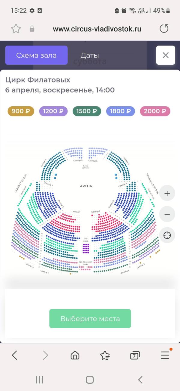180x391 pixels.
Task: Open browser bookmarks list
Action: click(105, 355)
